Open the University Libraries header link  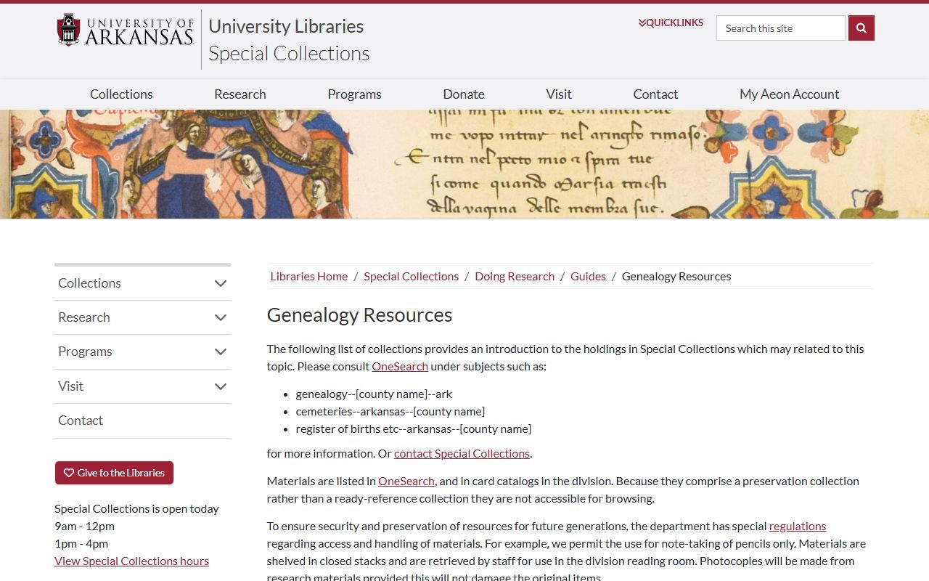click(x=286, y=26)
